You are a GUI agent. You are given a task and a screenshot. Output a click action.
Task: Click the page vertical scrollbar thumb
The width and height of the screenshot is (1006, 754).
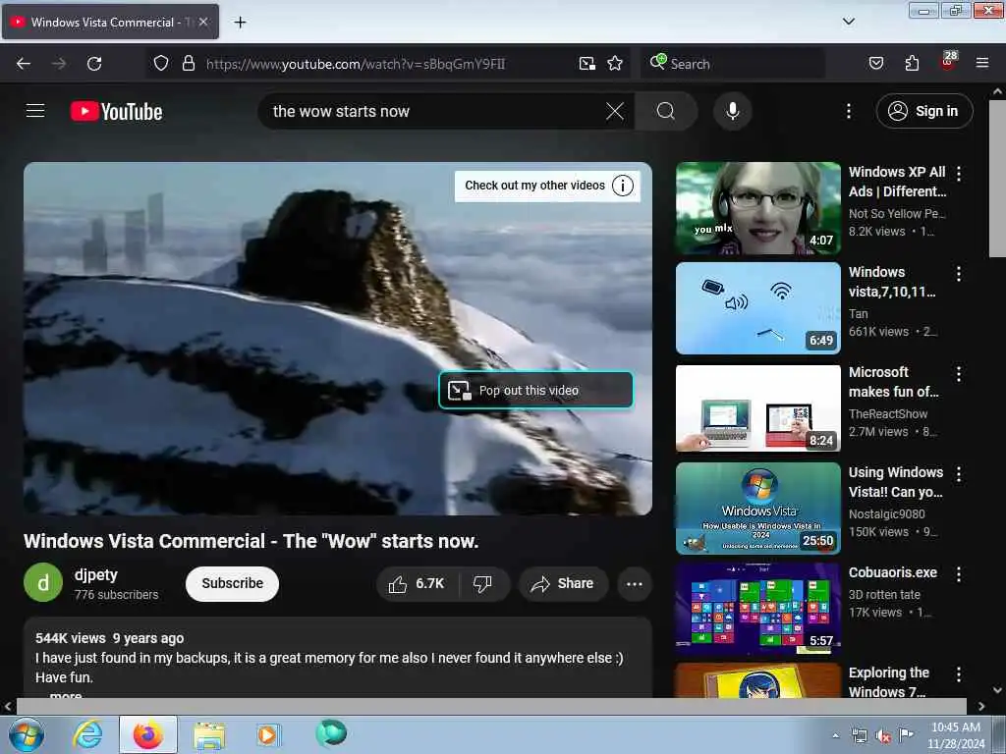click(997, 178)
